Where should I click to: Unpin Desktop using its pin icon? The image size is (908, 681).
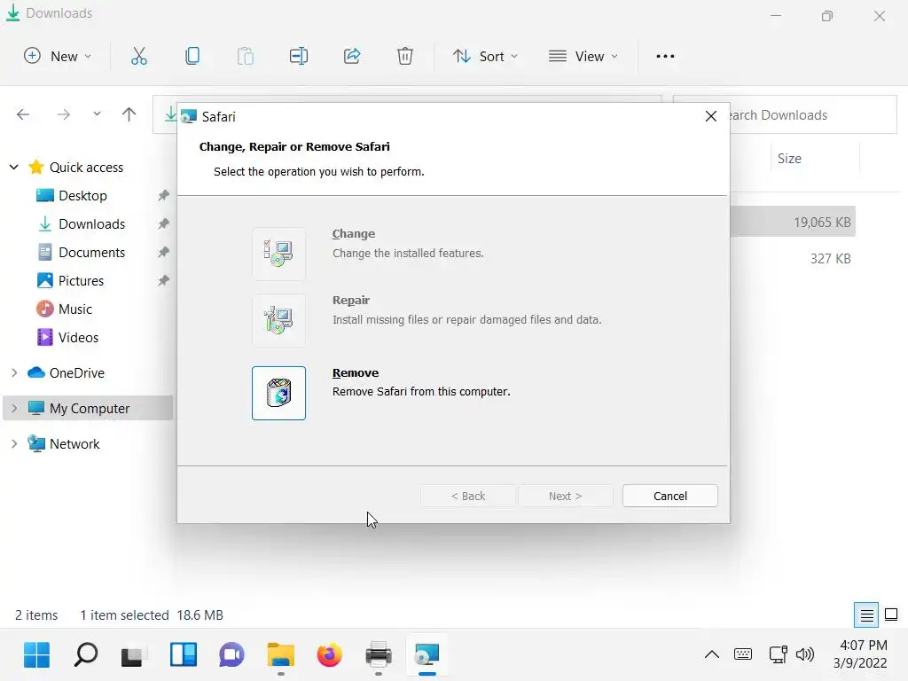click(164, 196)
